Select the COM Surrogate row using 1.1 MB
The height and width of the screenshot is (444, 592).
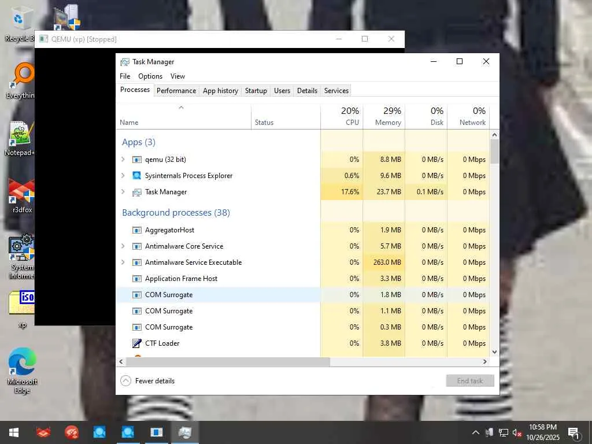coord(303,311)
